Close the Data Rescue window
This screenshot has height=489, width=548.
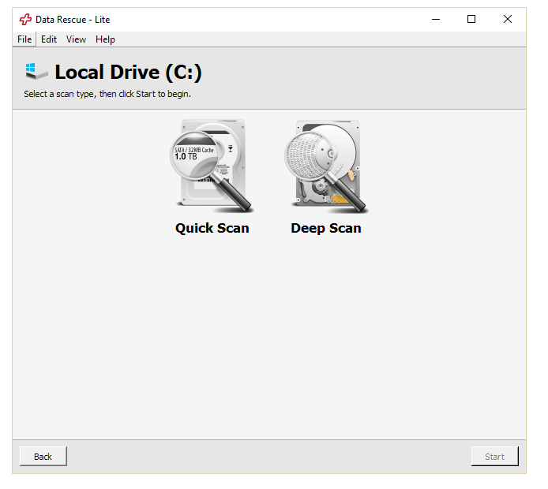coord(508,19)
